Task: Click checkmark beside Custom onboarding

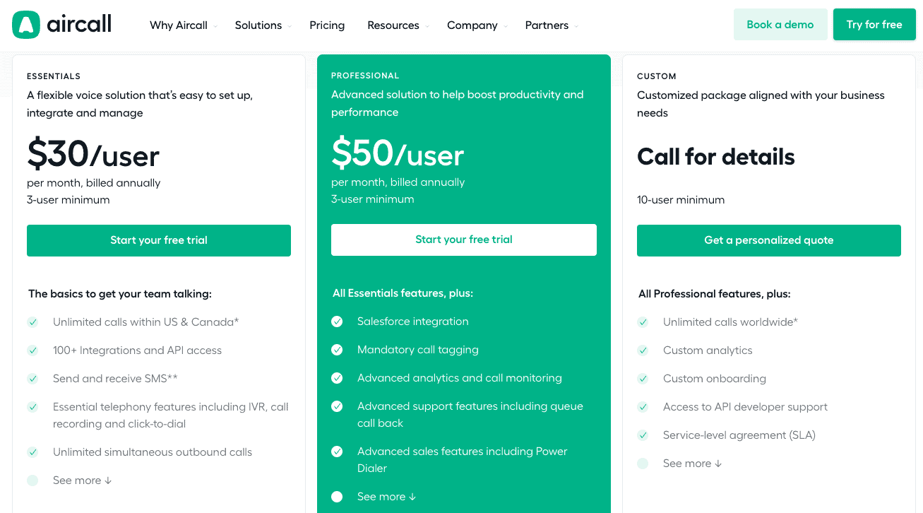Action: [643, 379]
